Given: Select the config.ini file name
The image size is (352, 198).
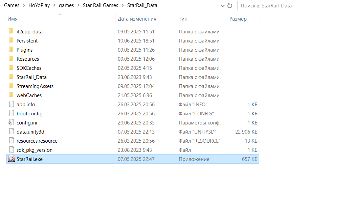Looking at the screenshot, I should tap(27, 123).
